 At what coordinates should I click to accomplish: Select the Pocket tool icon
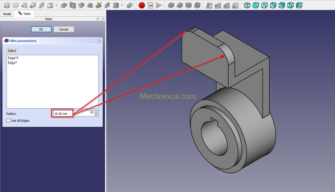(64, 5)
